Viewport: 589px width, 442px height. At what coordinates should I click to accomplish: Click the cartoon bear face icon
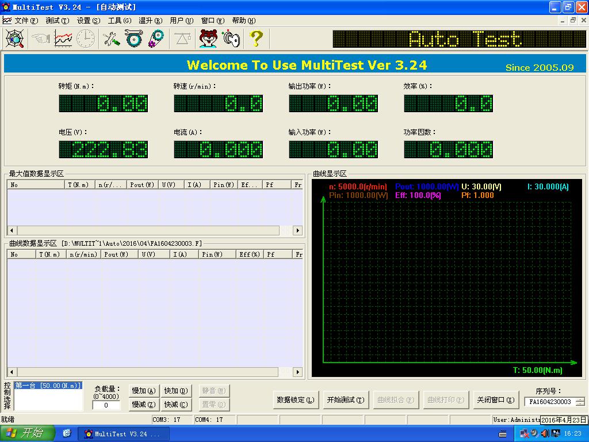pos(208,39)
